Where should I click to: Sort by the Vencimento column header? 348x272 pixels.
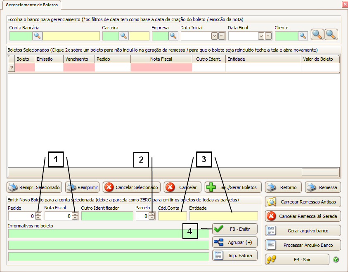(x=78, y=59)
